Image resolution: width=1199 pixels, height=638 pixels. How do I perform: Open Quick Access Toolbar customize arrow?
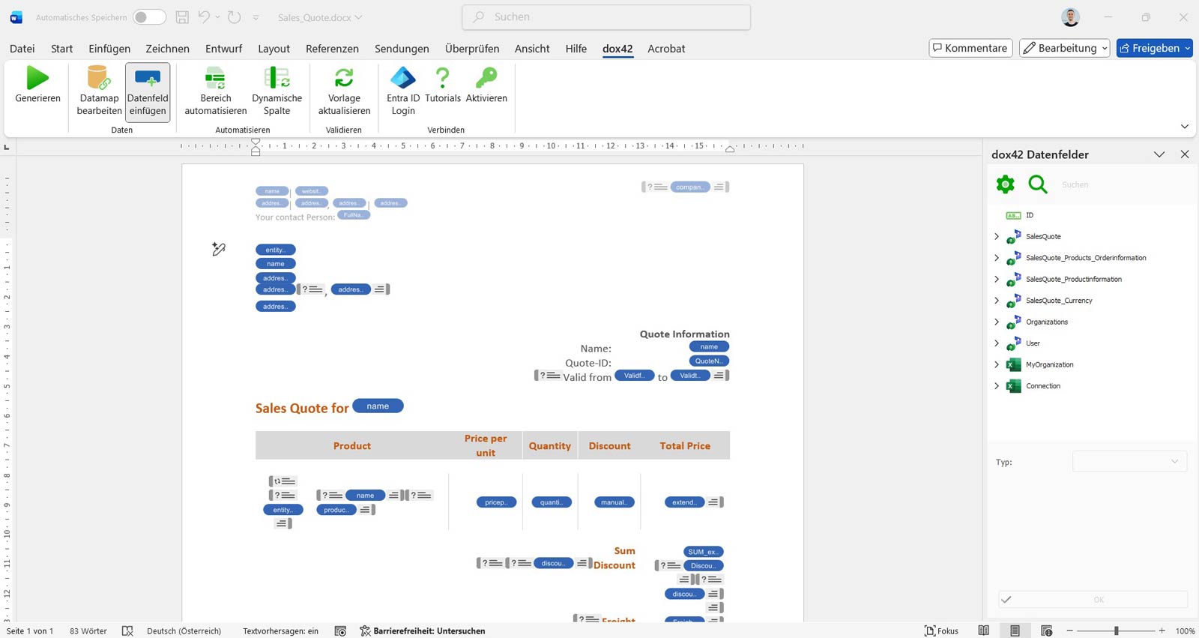tap(256, 17)
